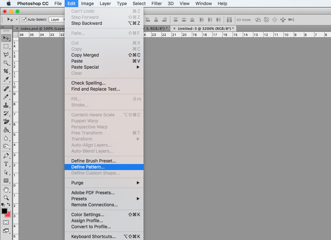Image resolution: width=331 pixels, height=240 pixels.
Task: Select the Horizontal Type tool
Action: click(6, 164)
